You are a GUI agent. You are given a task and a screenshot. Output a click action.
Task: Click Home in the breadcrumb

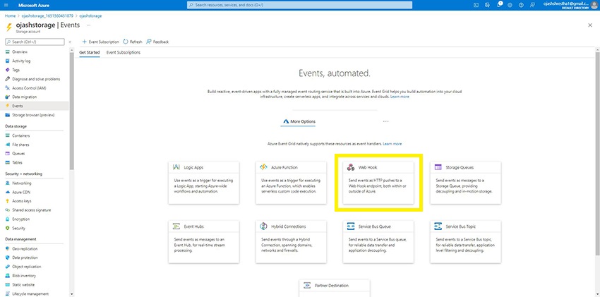(x=10, y=16)
